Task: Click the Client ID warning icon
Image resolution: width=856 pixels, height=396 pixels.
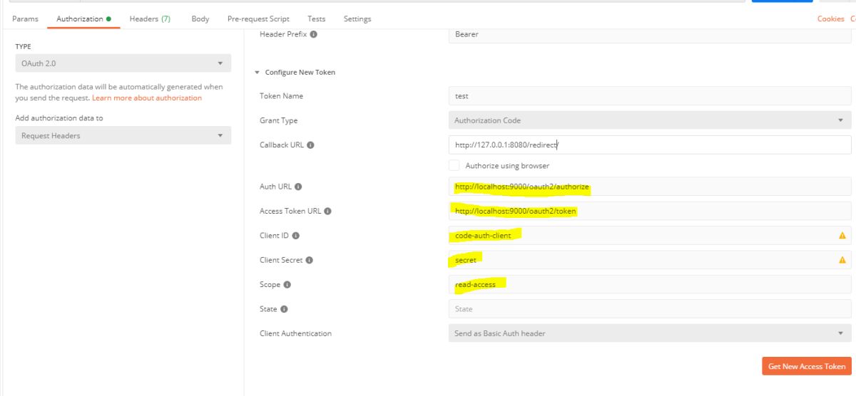Action: tap(842, 236)
